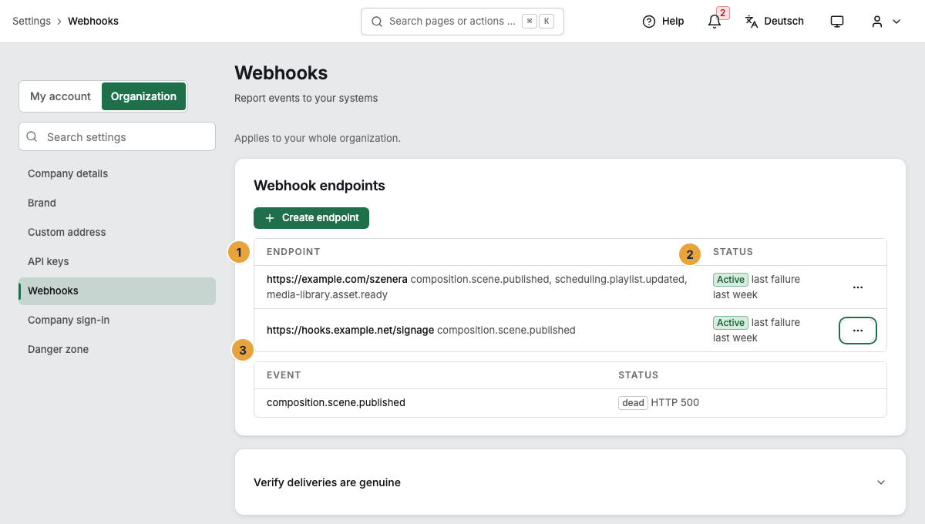
Task: Switch language to Deutsch
Action: (x=775, y=22)
